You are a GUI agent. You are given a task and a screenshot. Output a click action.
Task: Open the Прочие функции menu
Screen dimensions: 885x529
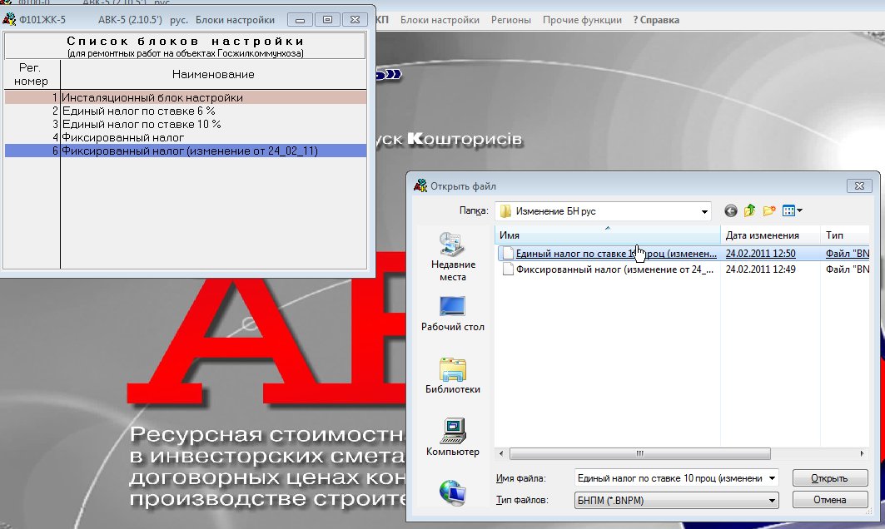click(x=582, y=19)
